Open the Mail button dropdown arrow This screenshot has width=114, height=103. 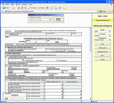[53, 8]
